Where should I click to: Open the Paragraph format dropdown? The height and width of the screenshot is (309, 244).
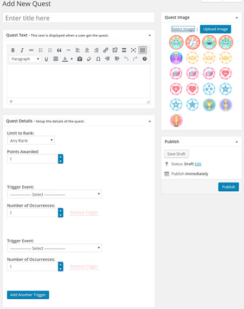25,59
